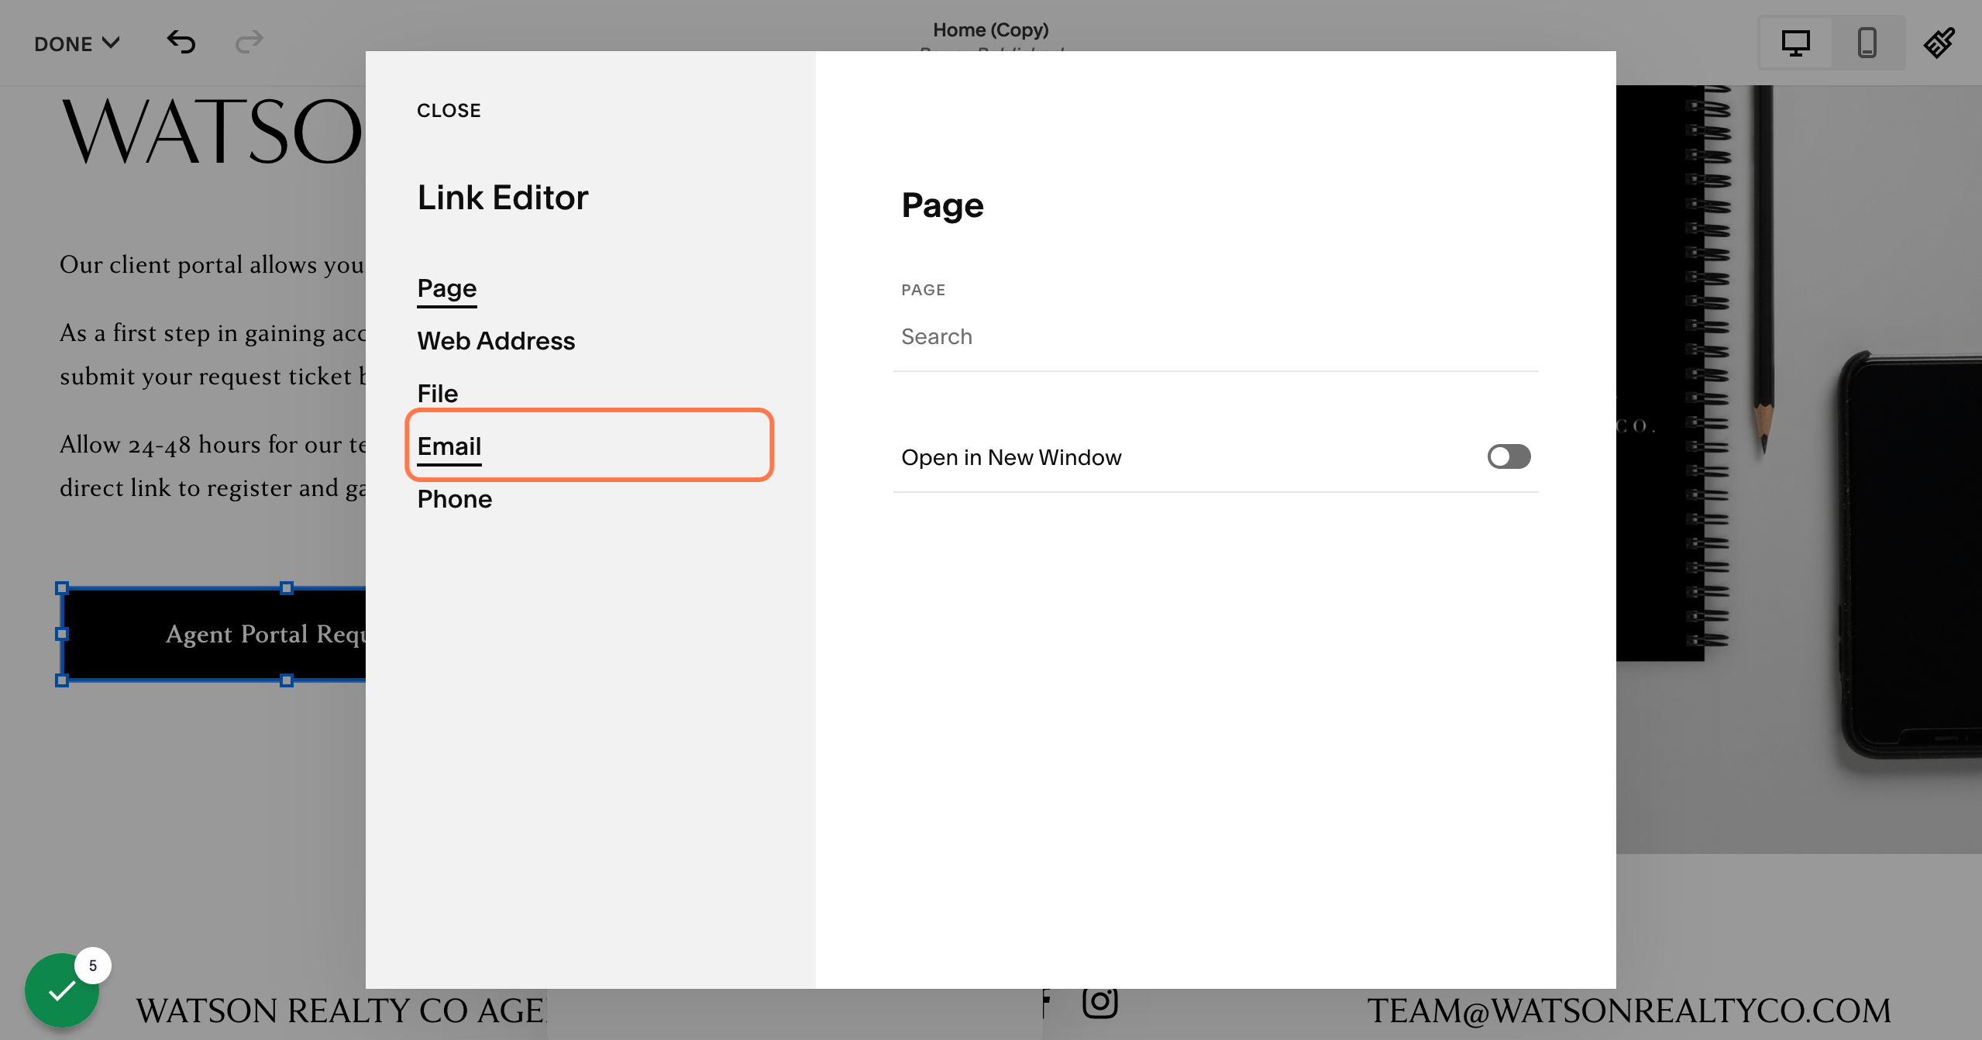Select File link type
Viewport: 1982px width, 1040px height.
click(x=438, y=394)
